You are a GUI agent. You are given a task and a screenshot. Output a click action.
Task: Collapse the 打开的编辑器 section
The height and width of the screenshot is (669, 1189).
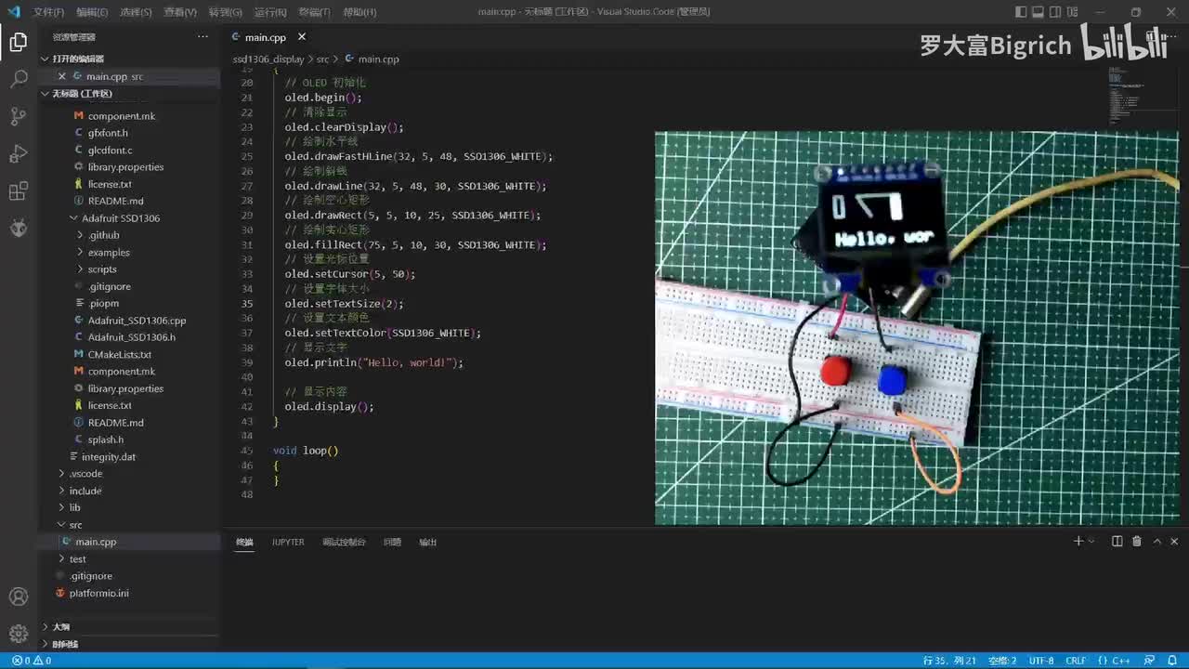click(x=129, y=59)
